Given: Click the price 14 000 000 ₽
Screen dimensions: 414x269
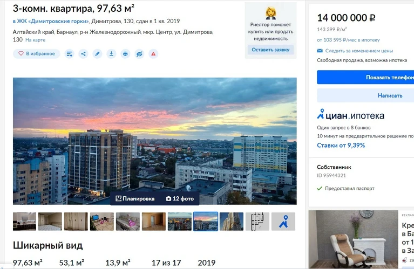Looking at the screenshot, I should (346, 18).
